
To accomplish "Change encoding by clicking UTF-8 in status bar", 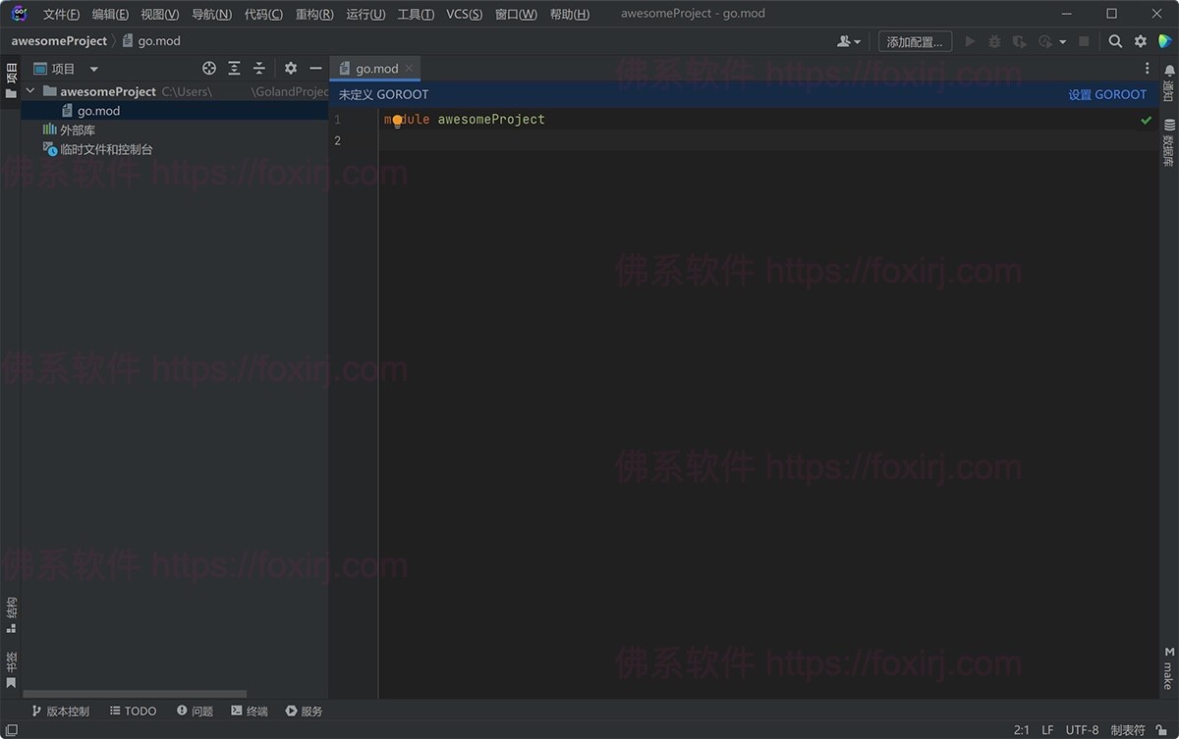I will tap(1081, 729).
